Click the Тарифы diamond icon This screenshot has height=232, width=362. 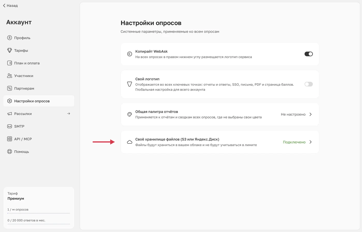click(x=10, y=50)
